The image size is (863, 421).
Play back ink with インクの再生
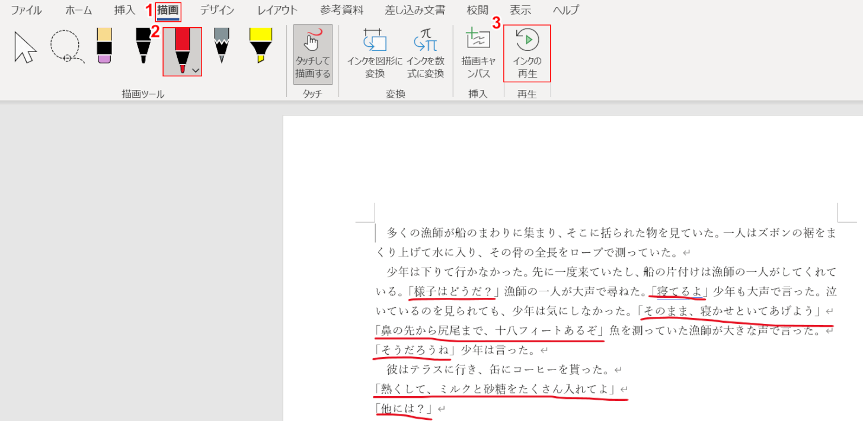click(527, 54)
